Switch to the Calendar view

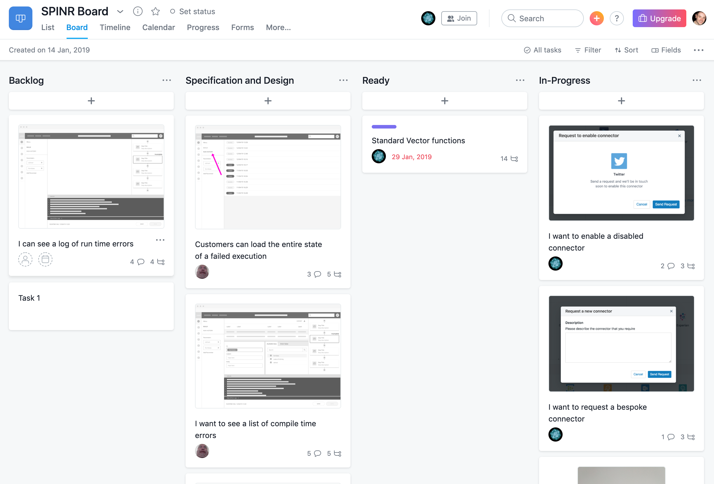(158, 27)
